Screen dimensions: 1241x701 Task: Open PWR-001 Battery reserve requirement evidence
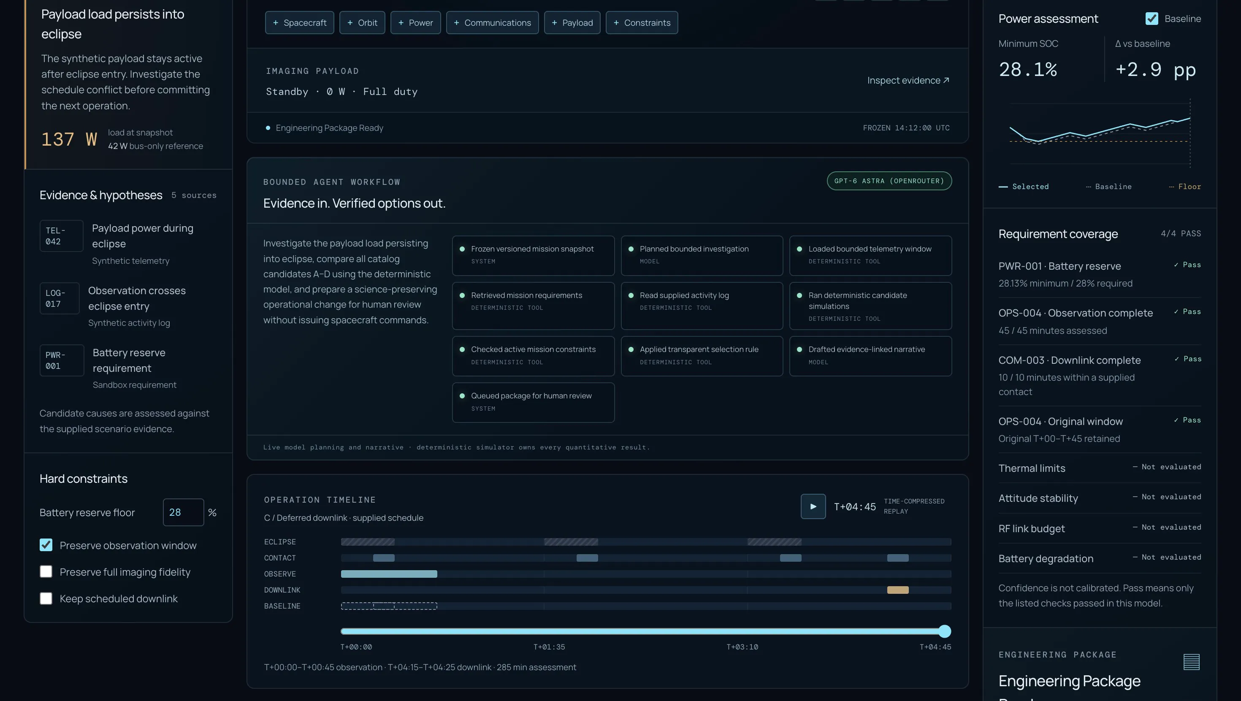[128, 368]
